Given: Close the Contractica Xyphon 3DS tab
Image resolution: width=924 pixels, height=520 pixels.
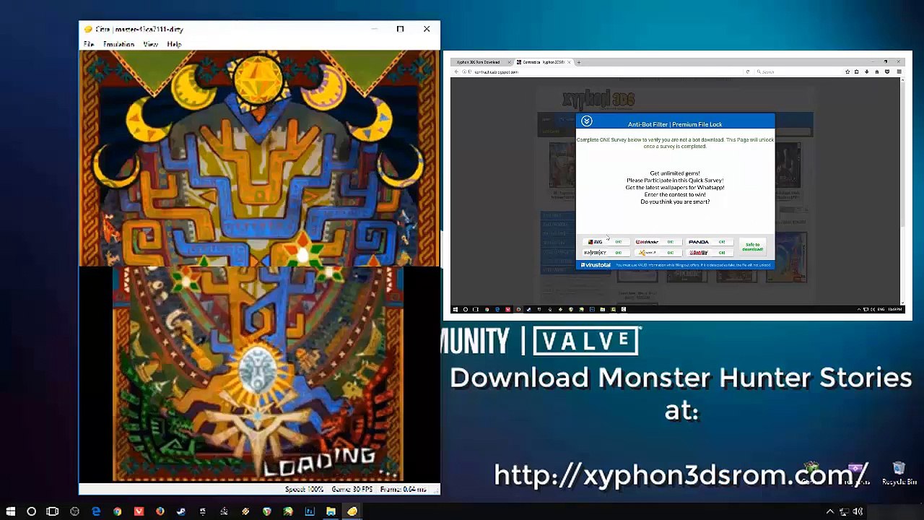Looking at the screenshot, I should (x=570, y=62).
